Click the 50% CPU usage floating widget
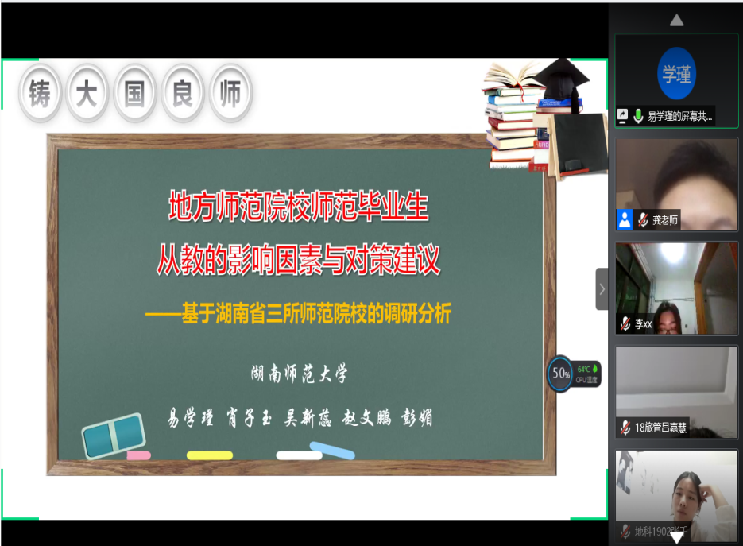This screenshot has height=546, width=743. (562, 373)
